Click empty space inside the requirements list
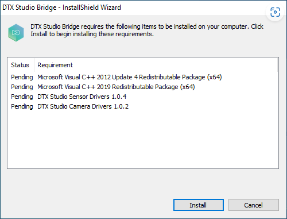 [143, 140]
